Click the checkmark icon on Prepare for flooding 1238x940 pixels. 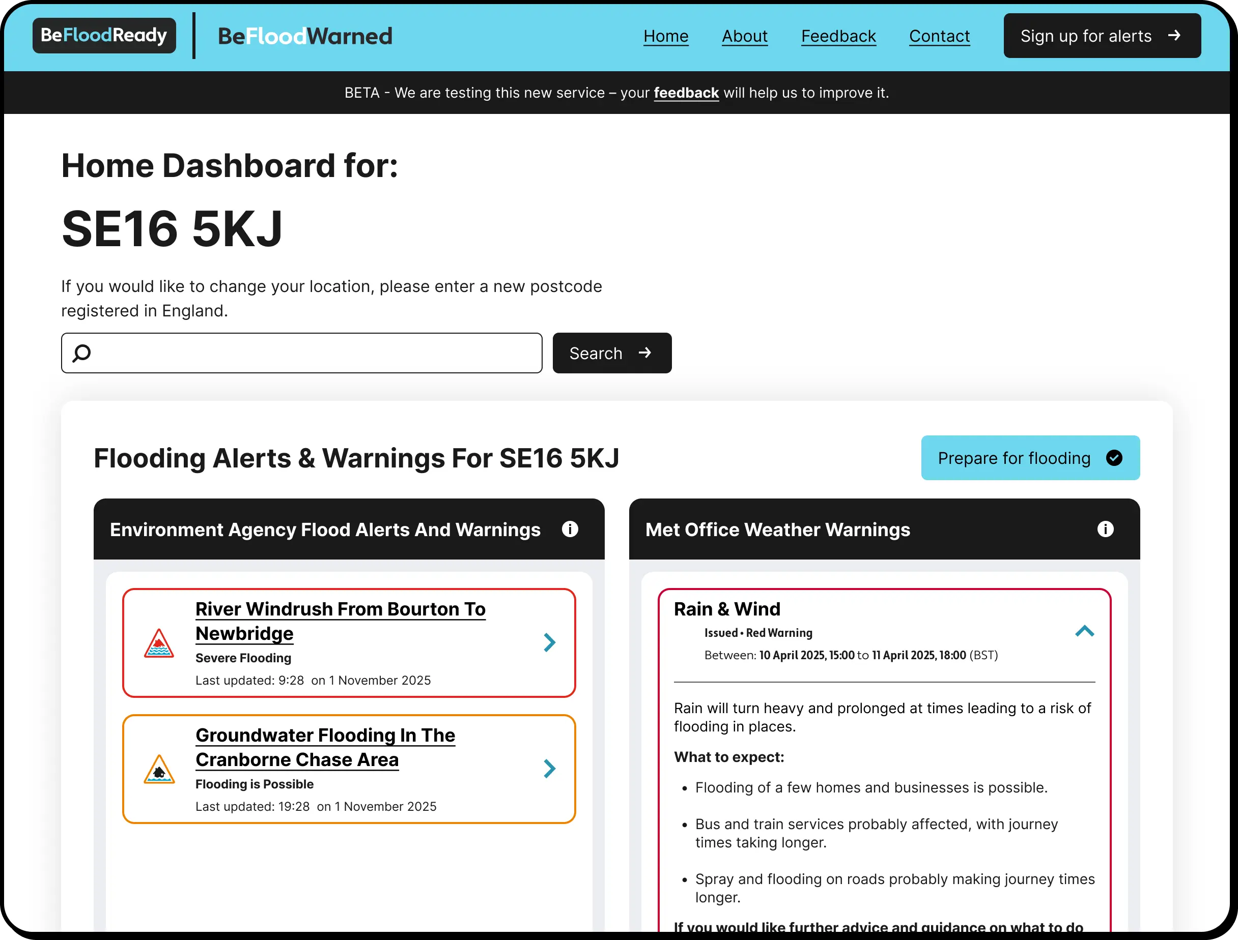[1114, 458]
